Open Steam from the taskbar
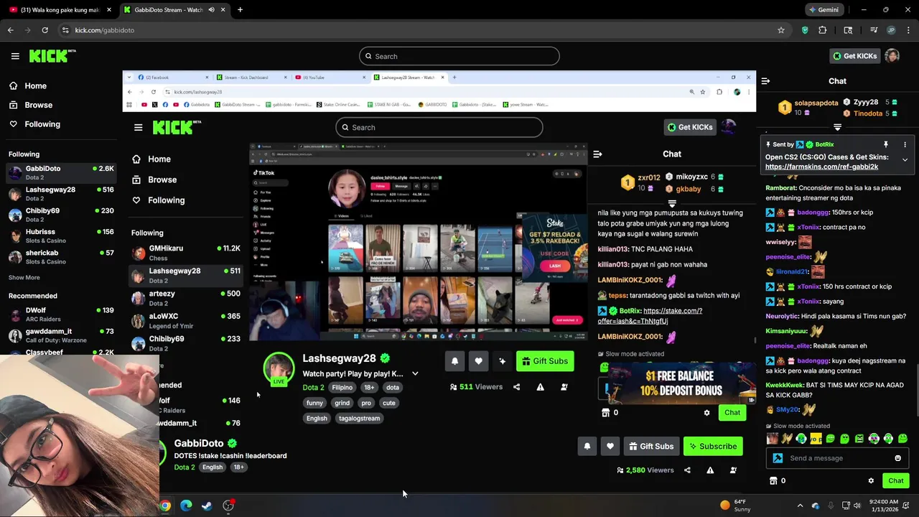This screenshot has height=517, width=919. click(x=207, y=506)
